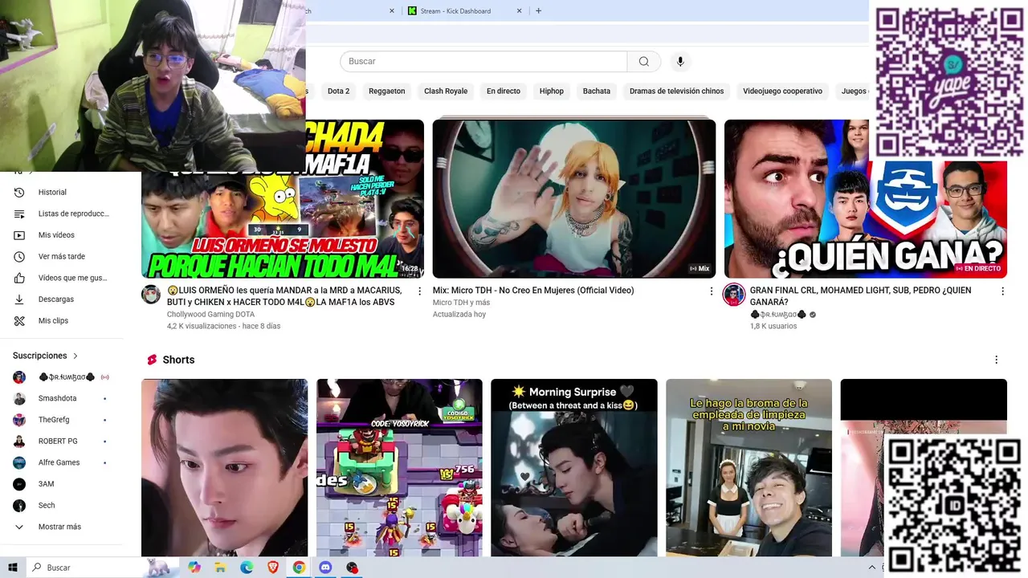This screenshot has height=578, width=1028.
Task: Open Discord from the taskbar
Action: coord(325,568)
